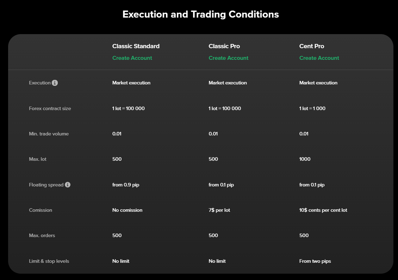Click the Limit & stop levels label
Image resolution: width=398 pixels, height=280 pixels.
[49, 261]
